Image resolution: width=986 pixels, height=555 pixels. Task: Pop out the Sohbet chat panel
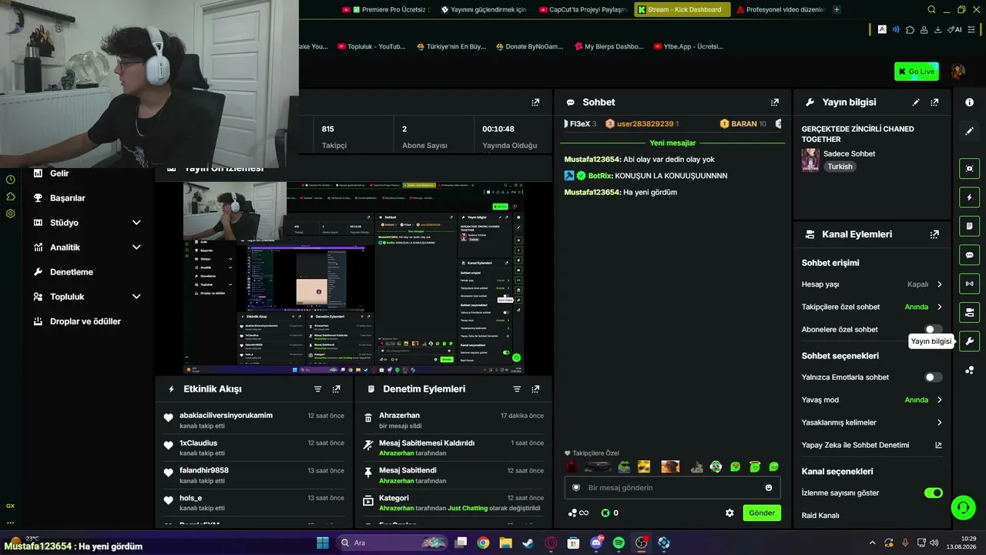click(x=775, y=103)
